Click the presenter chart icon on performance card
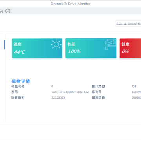141x141 pixels. [110, 44]
